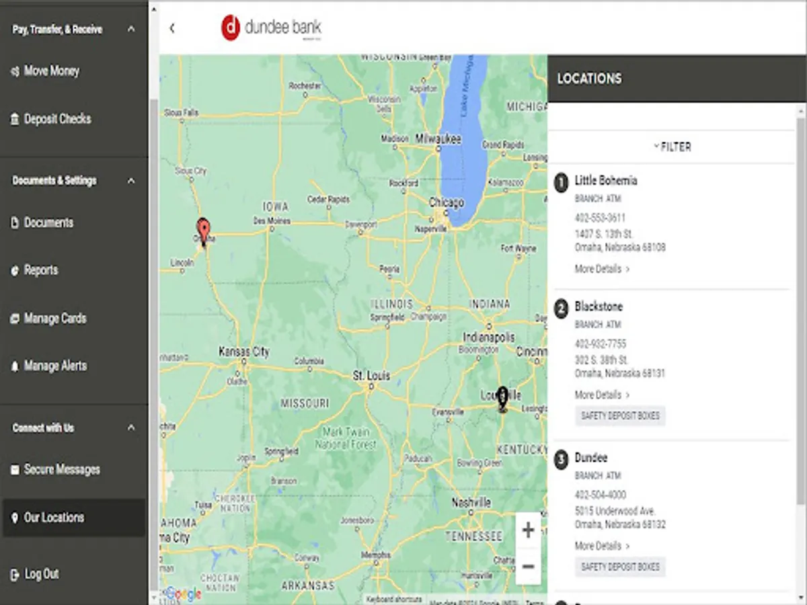
Task: Click SAFETY DEPOSIT BOXES under Blackstone
Action: click(619, 415)
